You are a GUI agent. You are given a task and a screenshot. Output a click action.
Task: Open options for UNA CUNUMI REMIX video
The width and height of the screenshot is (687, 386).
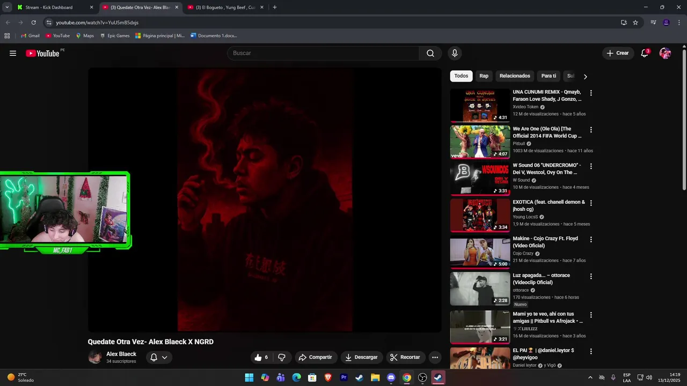[591, 93]
